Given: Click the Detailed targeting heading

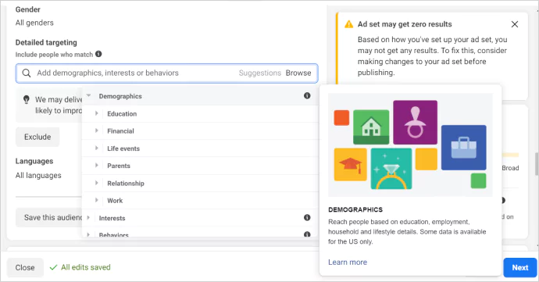Looking at the screenshot, I should point(46,43).
